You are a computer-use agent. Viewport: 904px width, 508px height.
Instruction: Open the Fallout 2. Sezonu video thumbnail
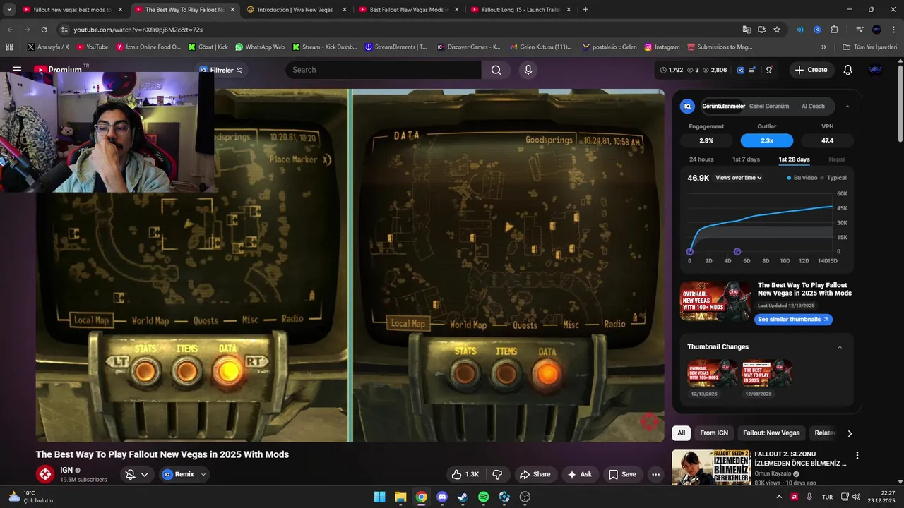710,468
